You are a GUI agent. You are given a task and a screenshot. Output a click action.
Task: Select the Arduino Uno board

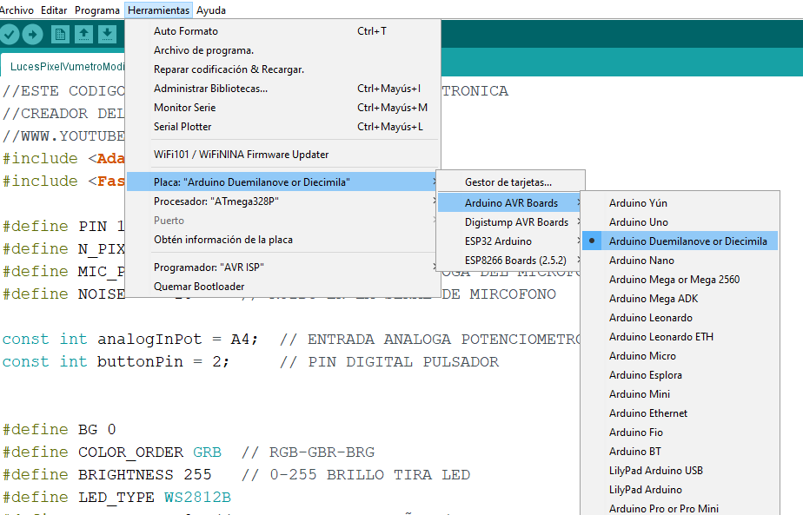pos(680,222)
